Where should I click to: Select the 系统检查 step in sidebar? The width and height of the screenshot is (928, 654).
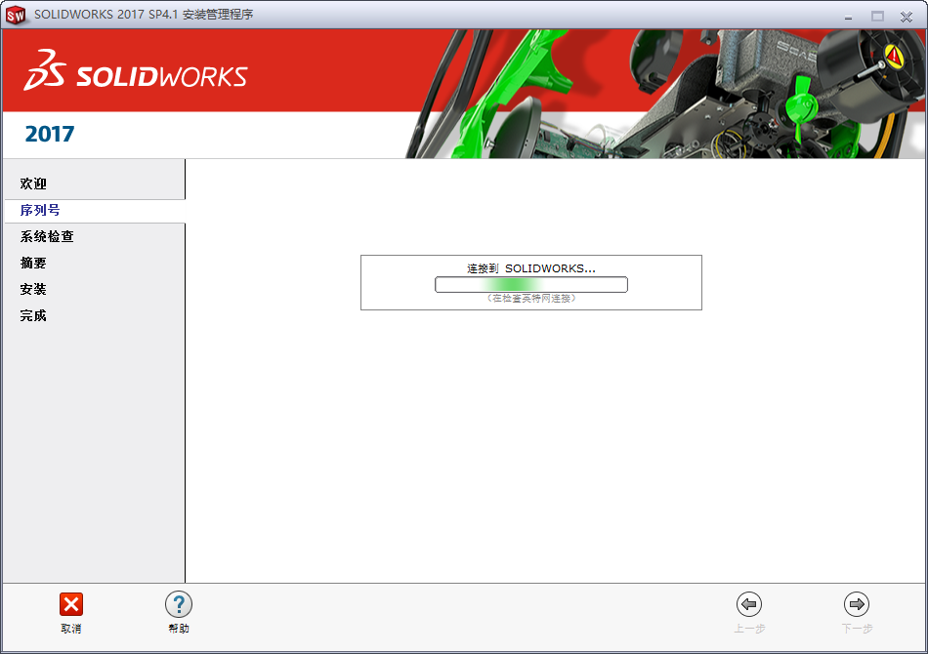47,236
